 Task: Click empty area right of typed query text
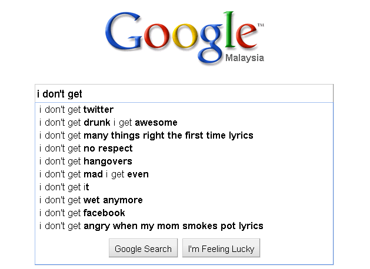click(208, 93)
